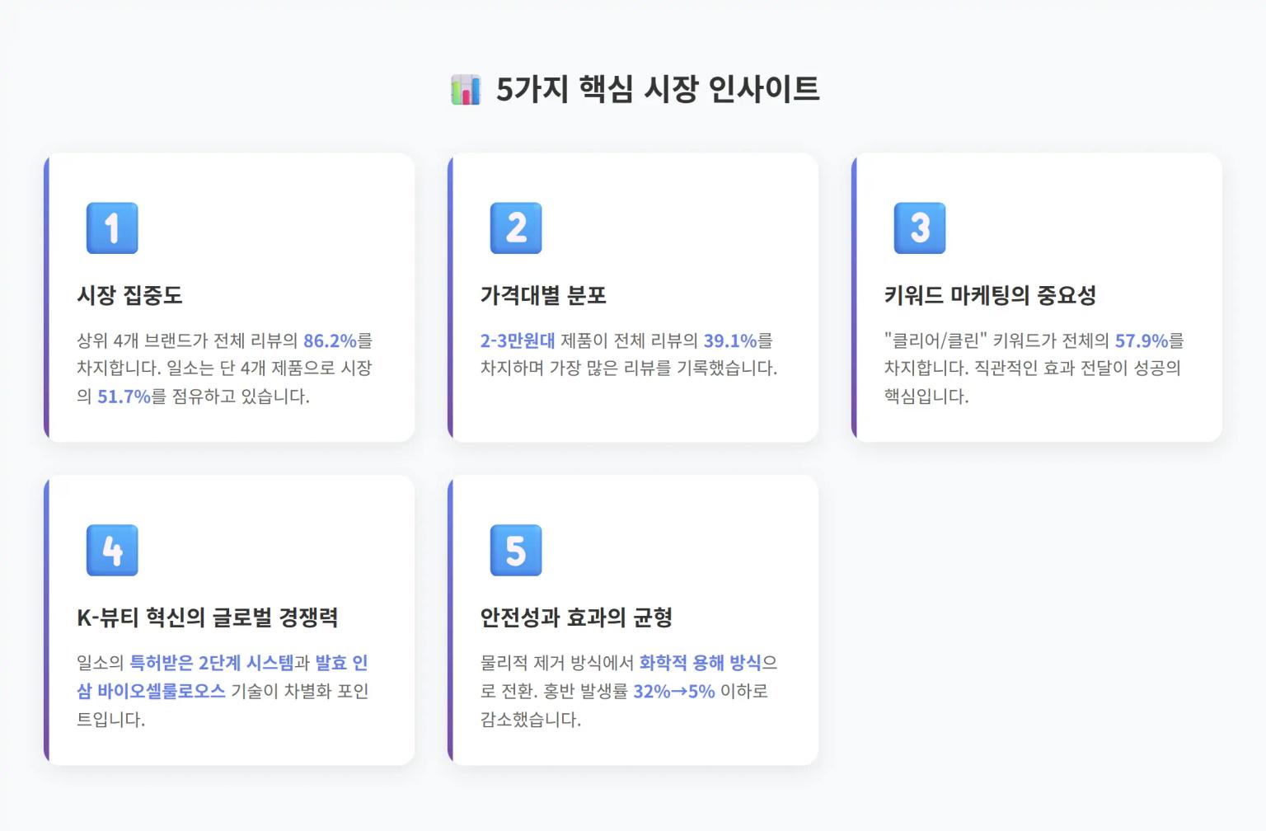
Task: Click the bar chart emoji icon in the heading
Action: coord(466,89)
